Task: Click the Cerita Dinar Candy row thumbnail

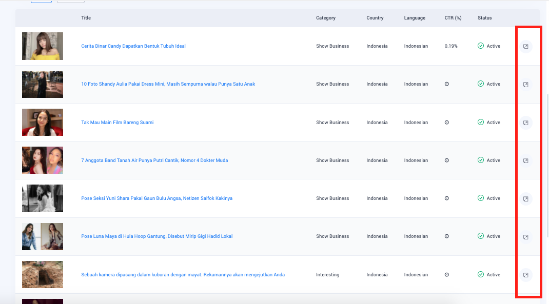Action: coord(43,46)
